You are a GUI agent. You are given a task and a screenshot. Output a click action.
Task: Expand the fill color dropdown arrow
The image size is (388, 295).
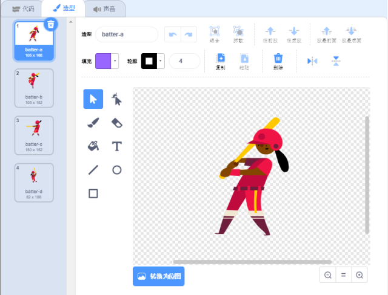pos(115,61)
